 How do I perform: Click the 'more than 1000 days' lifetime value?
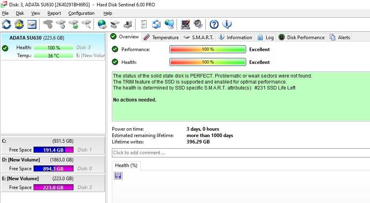(210, 135)
